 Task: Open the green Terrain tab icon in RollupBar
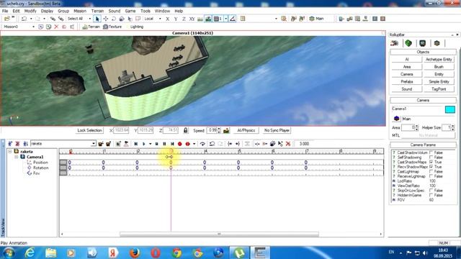coord(408,43)
